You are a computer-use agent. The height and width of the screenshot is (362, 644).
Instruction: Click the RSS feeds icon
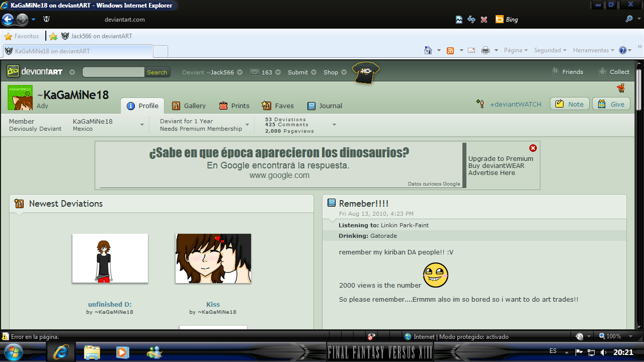(x=450, y=50)
